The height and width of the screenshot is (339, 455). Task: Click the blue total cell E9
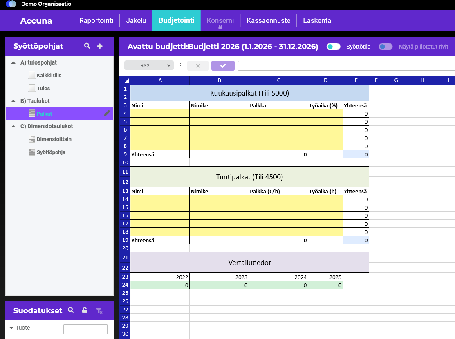356,154
